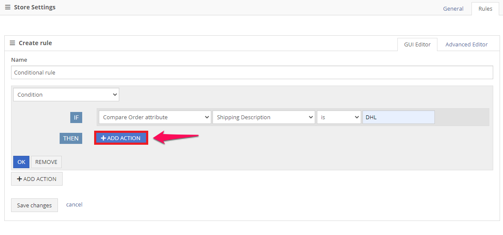Click the Store Settings hamburger icon
The height and width of the screenshot is (235, 503).
8,7
